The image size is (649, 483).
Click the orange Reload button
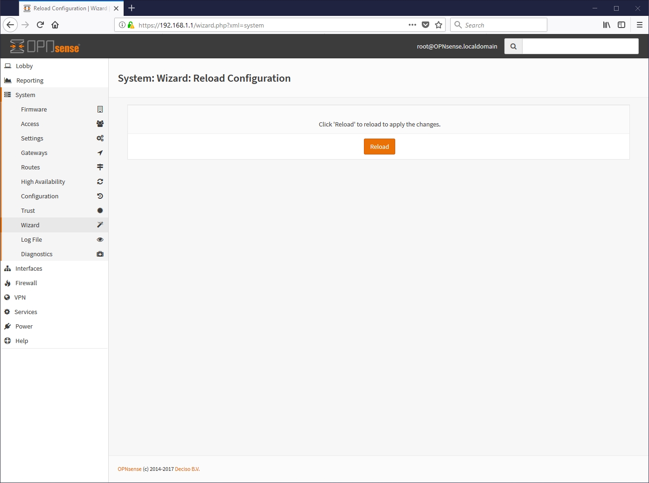pos(379,147)
